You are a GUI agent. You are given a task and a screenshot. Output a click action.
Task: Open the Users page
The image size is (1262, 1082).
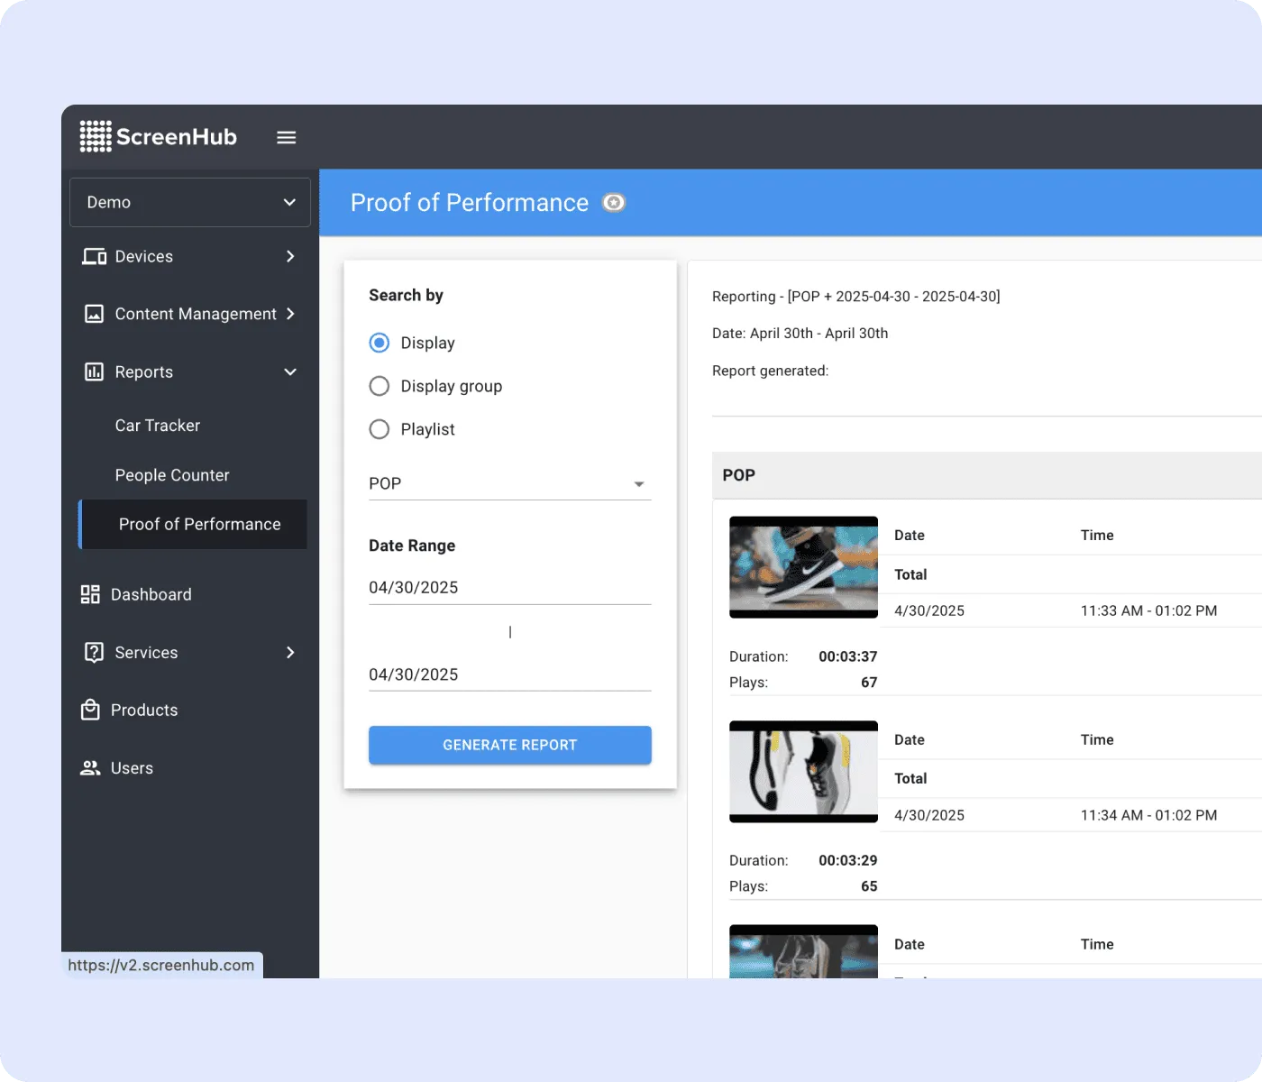(132, 768)
